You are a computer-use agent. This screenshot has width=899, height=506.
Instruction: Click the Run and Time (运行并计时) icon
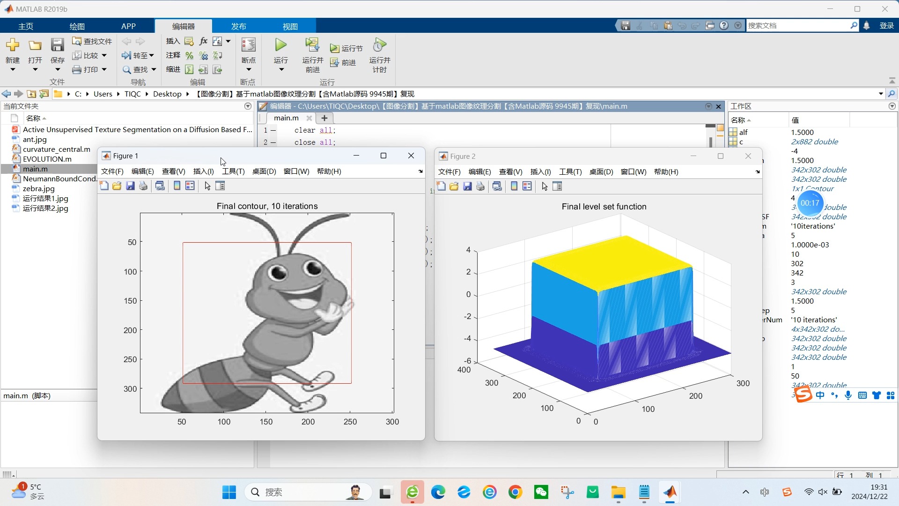379,45
